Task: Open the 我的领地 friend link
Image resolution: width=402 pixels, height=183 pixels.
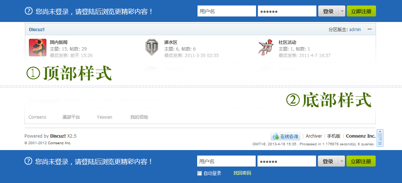Action: click(x=139, y=117)
